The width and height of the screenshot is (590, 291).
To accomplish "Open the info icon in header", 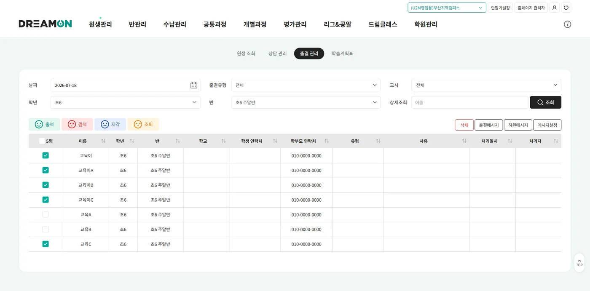I will (x=567, y=24).
